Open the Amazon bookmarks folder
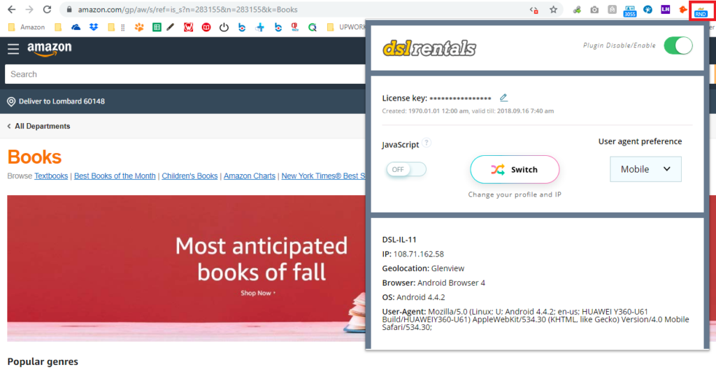Viewport: 716px width, 381px height. tap(27, 27)
